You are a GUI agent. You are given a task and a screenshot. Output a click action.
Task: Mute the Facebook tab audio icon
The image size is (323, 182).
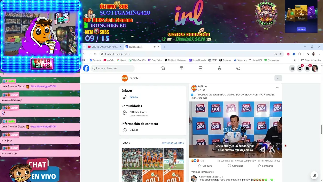[154, 47]
